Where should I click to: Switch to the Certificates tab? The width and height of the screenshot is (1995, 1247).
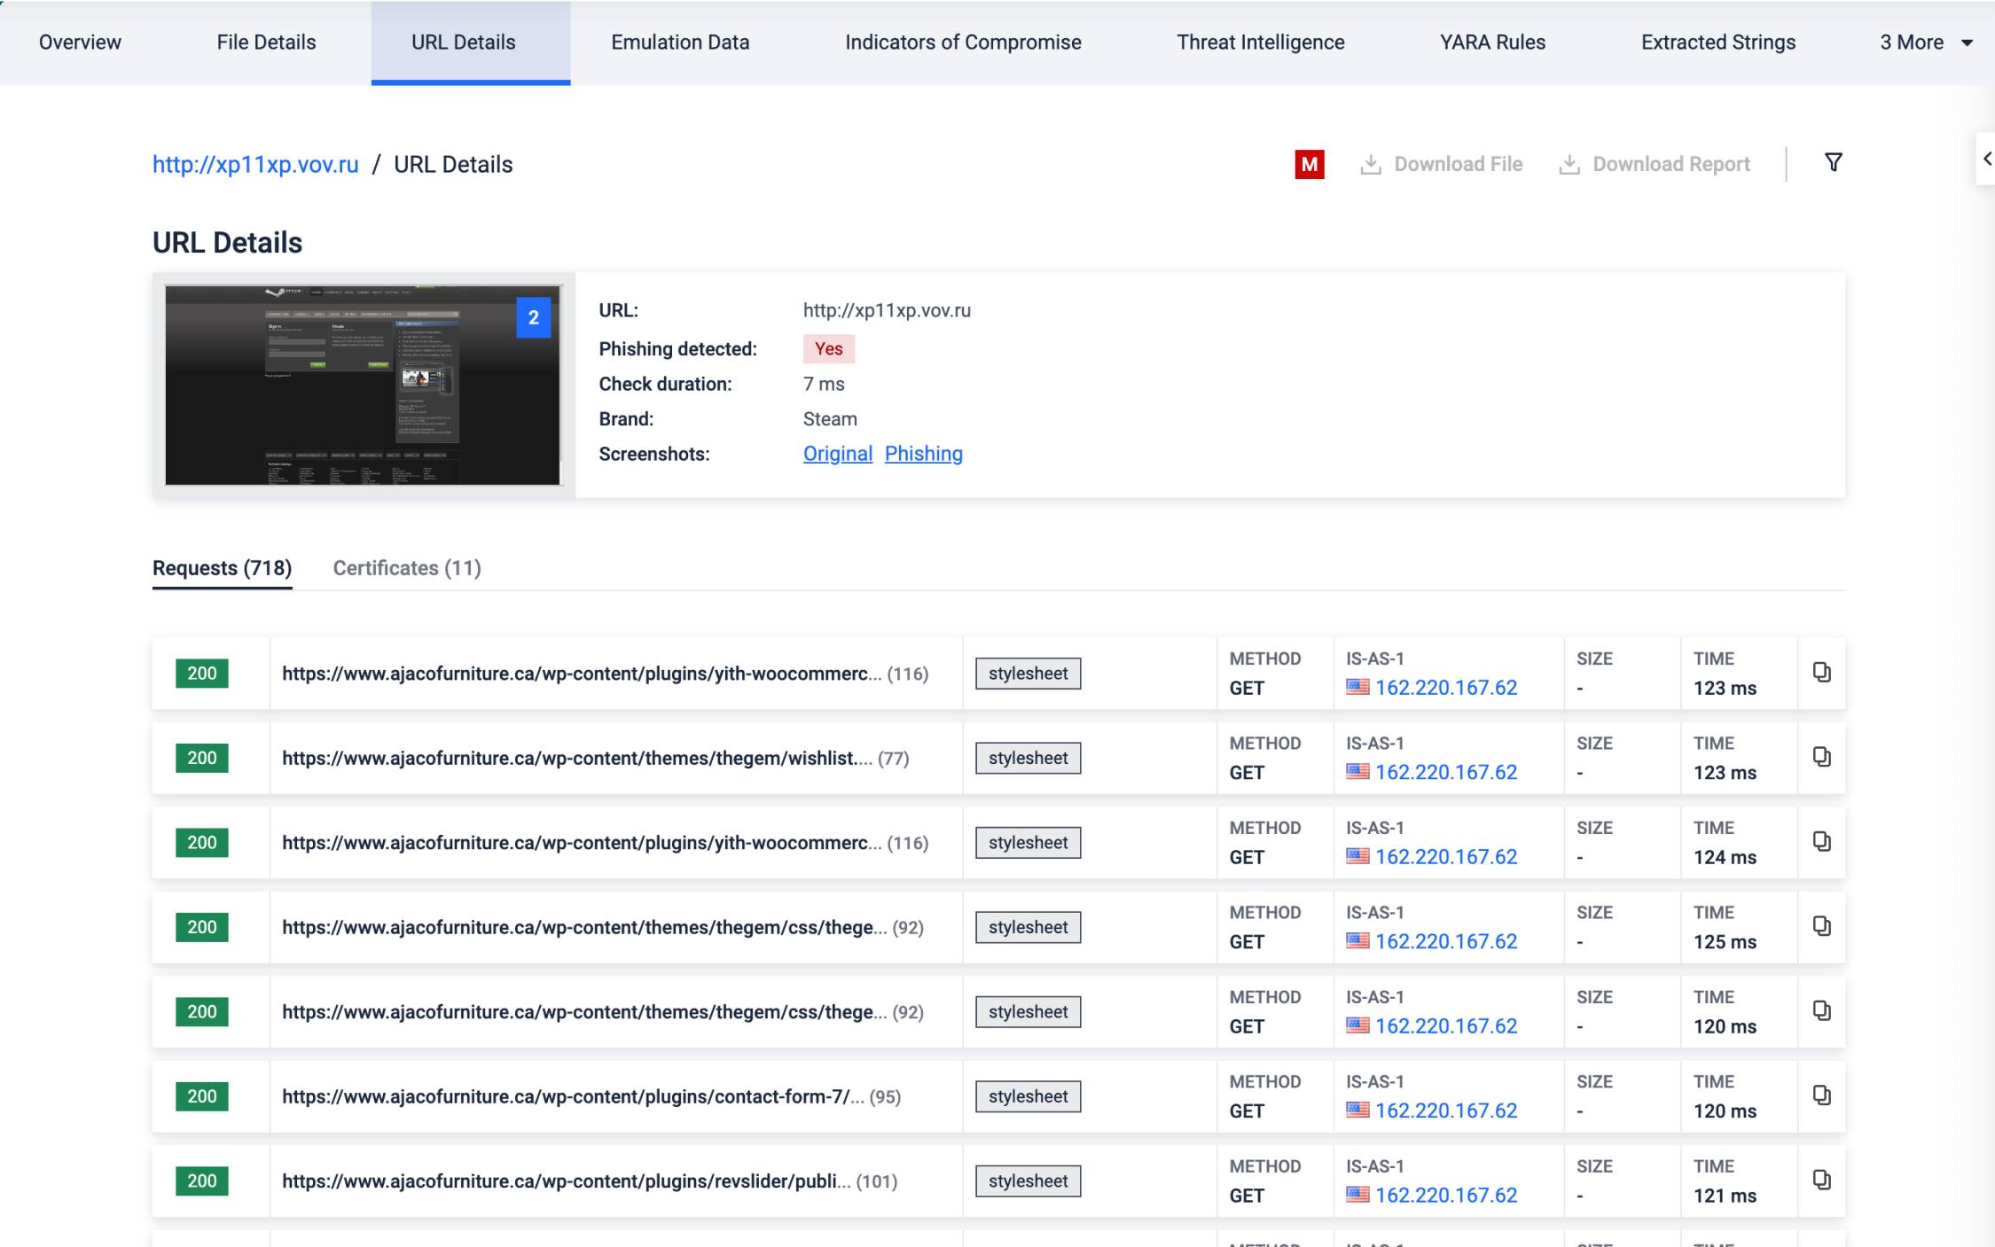(406, 567)
